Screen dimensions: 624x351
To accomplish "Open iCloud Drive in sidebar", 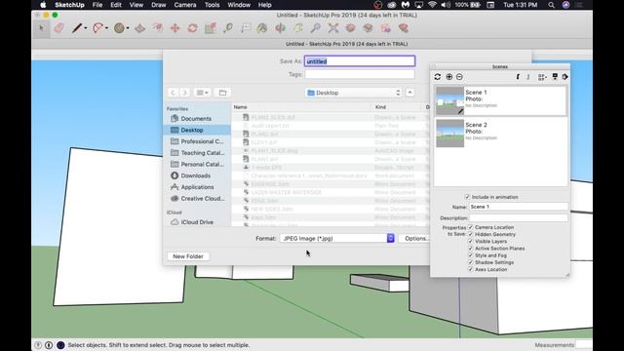I will 197,222.
